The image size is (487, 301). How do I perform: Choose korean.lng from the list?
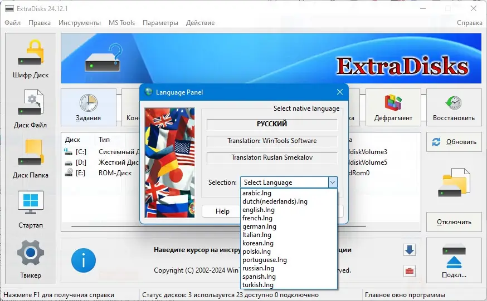tap(289, 243)
